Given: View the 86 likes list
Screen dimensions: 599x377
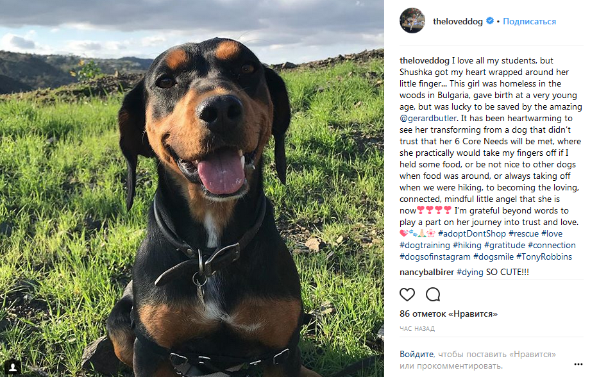Looking at the screenshot, I should click(448, 314).
